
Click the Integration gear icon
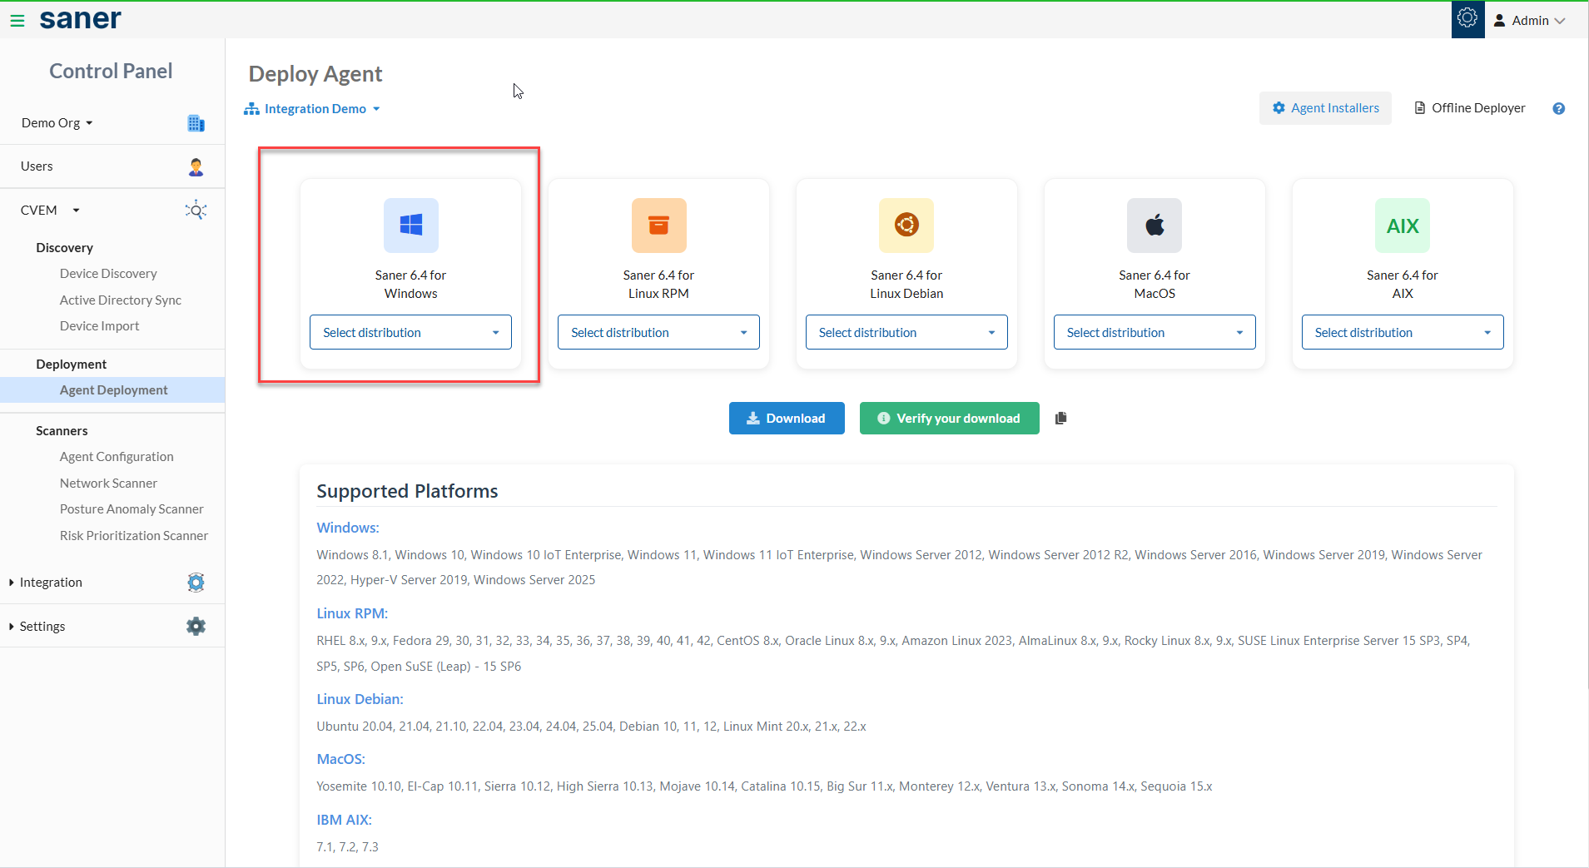pyautogui.click(x=196, y=583)
